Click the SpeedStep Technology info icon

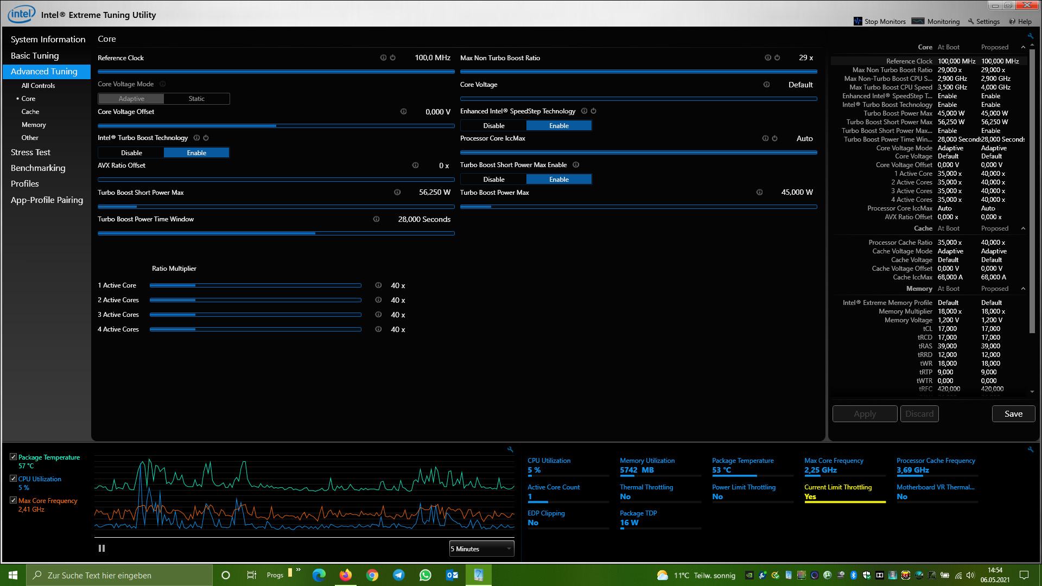coord(584,111)
